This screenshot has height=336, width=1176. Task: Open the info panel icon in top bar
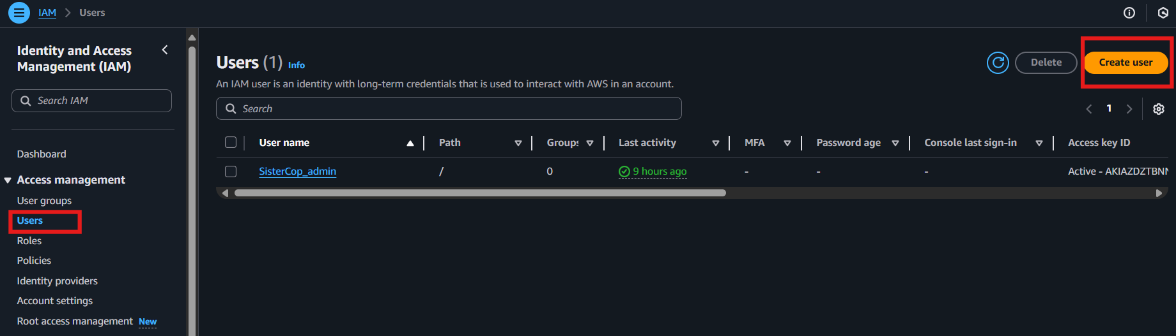tap(1129, 13)
